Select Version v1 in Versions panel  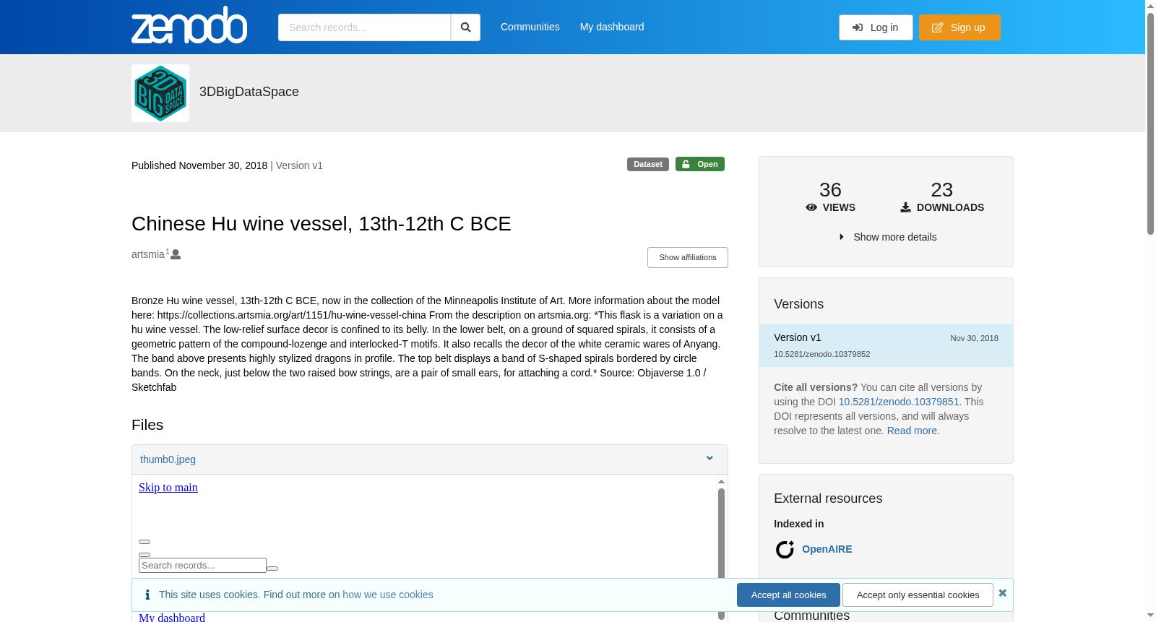886,345
